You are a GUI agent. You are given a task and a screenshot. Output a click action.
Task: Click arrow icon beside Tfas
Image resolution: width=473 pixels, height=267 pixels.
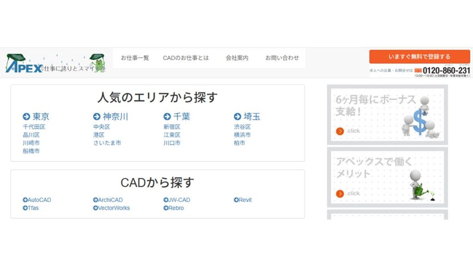click(25, 208)
